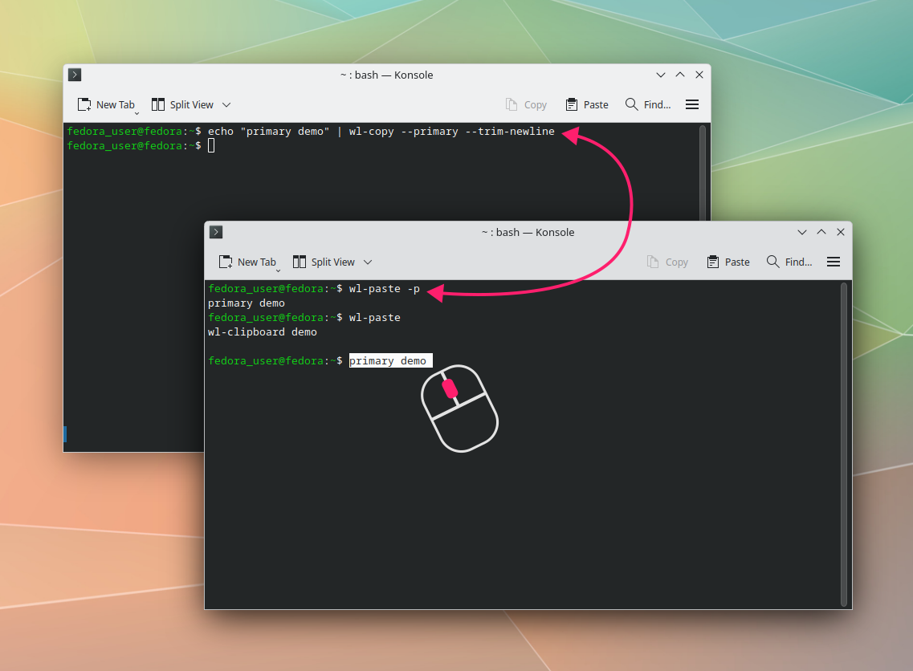913x671 pixels.
Task: Close the front Konsole window
Action: [841, 232]
